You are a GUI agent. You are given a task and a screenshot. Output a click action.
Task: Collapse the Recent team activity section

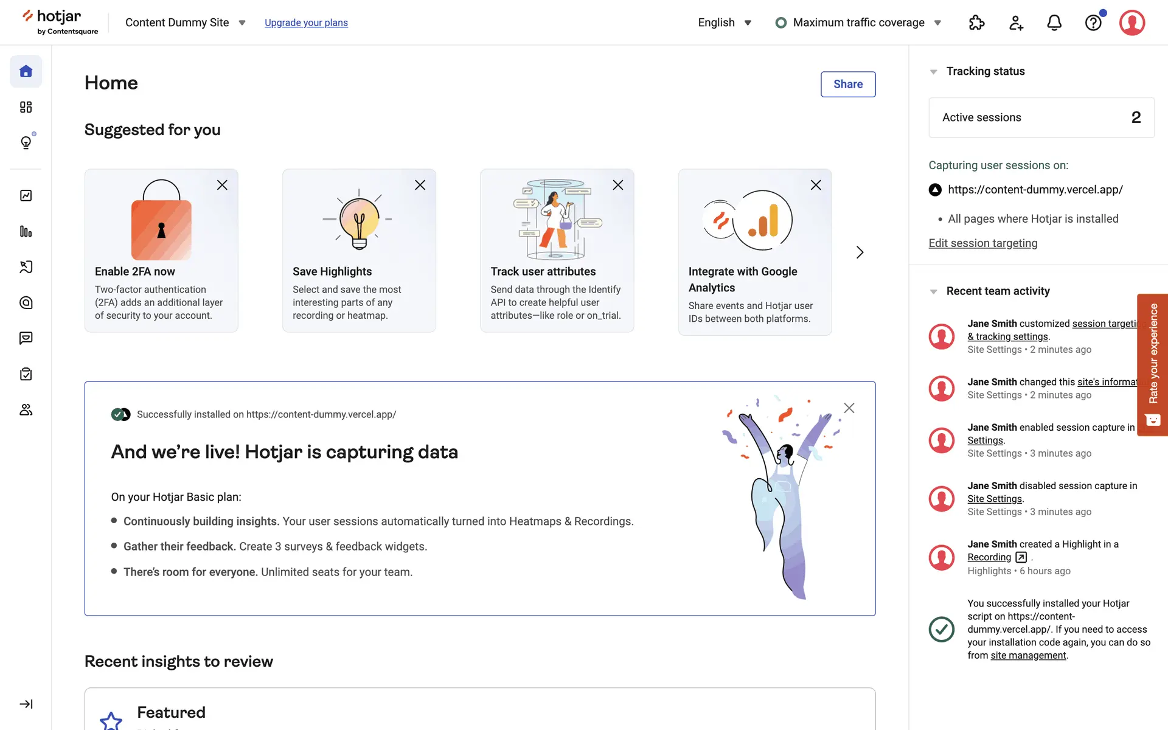[933, 291]
